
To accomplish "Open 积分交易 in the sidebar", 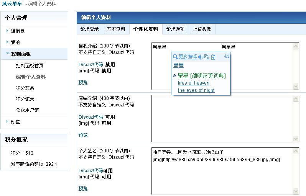I will [25, 88].
